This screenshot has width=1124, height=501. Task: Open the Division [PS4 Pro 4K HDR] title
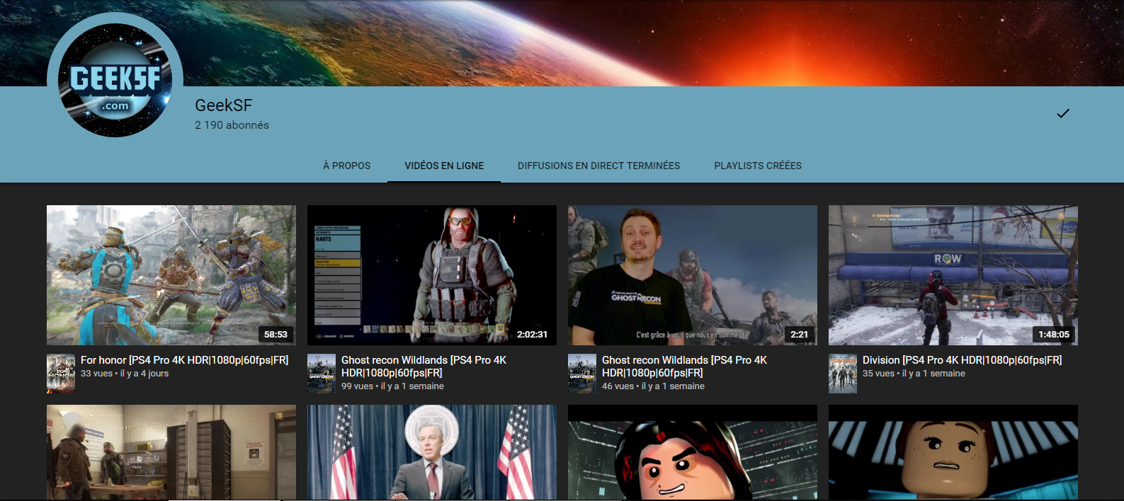pyautogui.click(x=962, y=360)
